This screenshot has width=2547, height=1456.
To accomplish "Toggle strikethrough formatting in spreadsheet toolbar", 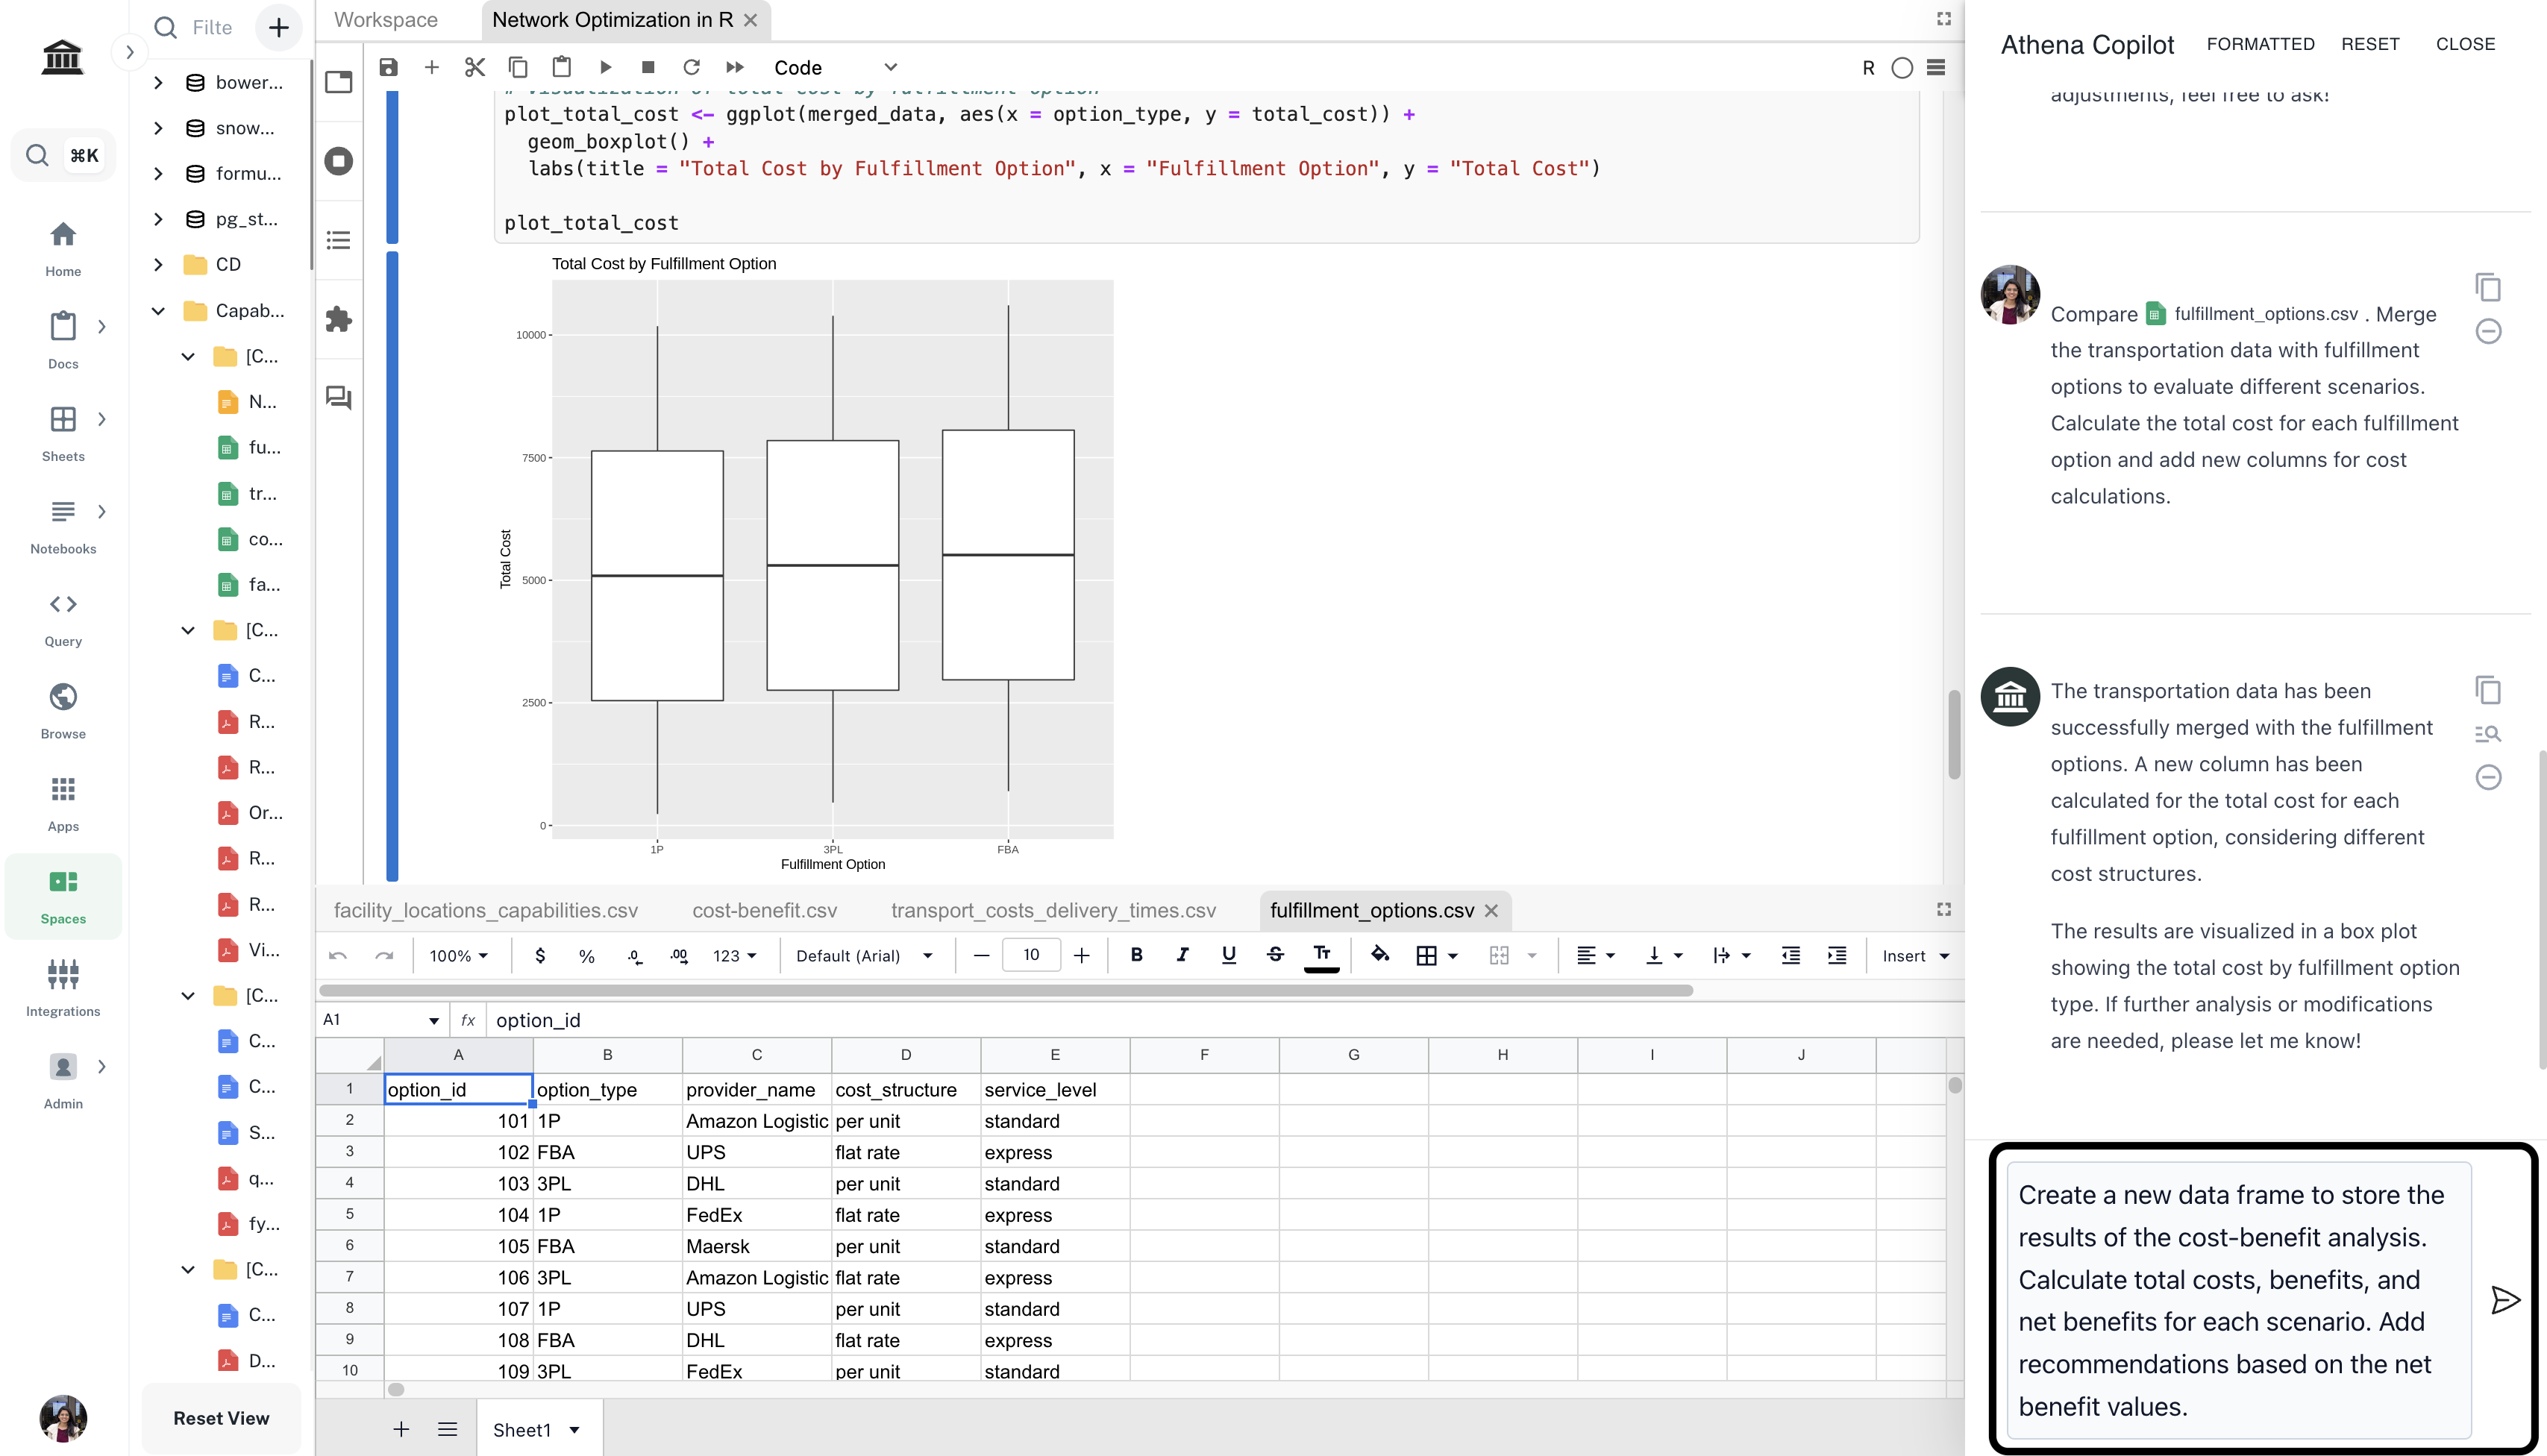I will click(x=1275, y=955).
